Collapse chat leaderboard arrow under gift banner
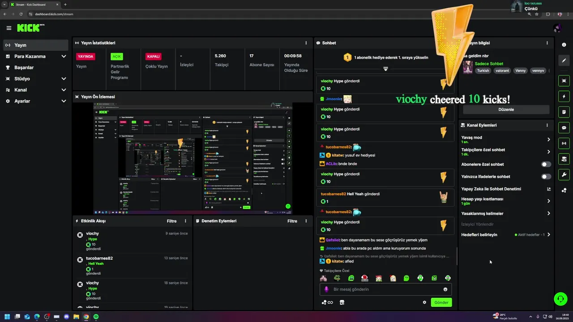The width and height of the screenshot is (573, 322). pos(385,69)
